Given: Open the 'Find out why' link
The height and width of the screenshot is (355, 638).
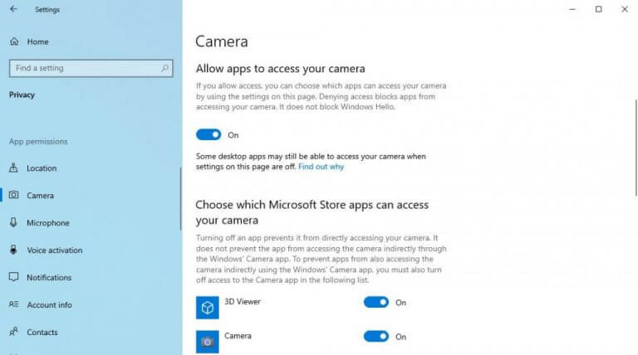Looking at the screenshot, I should coord(321,167).
